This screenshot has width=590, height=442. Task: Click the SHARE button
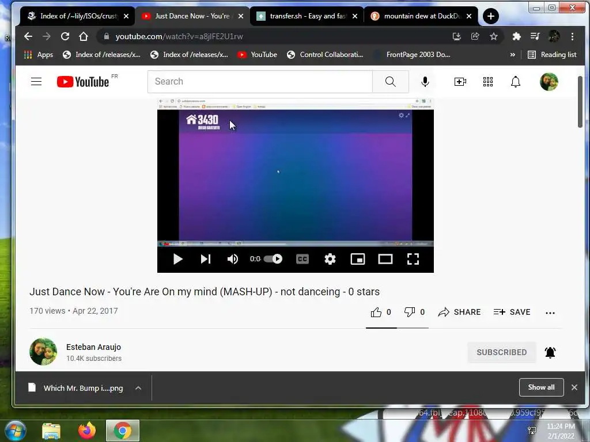[x=459, y=313]
